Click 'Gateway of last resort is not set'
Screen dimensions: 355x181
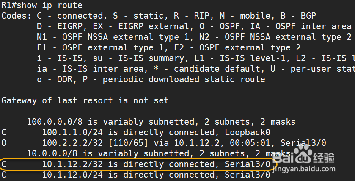click(x=85, y=100)
